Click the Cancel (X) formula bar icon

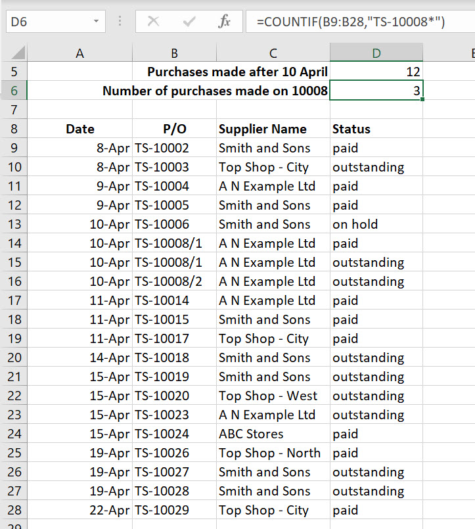153,22
